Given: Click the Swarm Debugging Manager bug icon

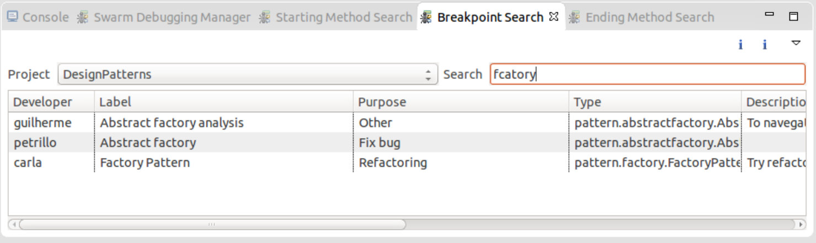Looking at the screenshot, I should (83, 18).
